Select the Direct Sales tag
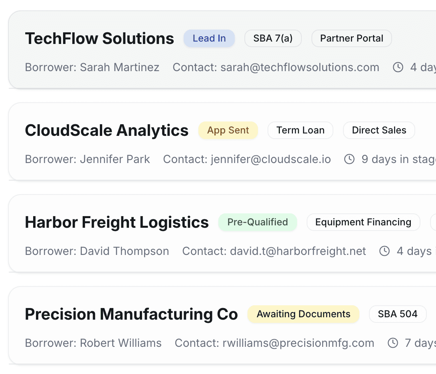The width and height of the screenshot is (436, 374). point(379,130)
